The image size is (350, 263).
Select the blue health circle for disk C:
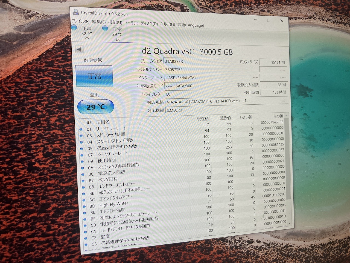point(74,27)
